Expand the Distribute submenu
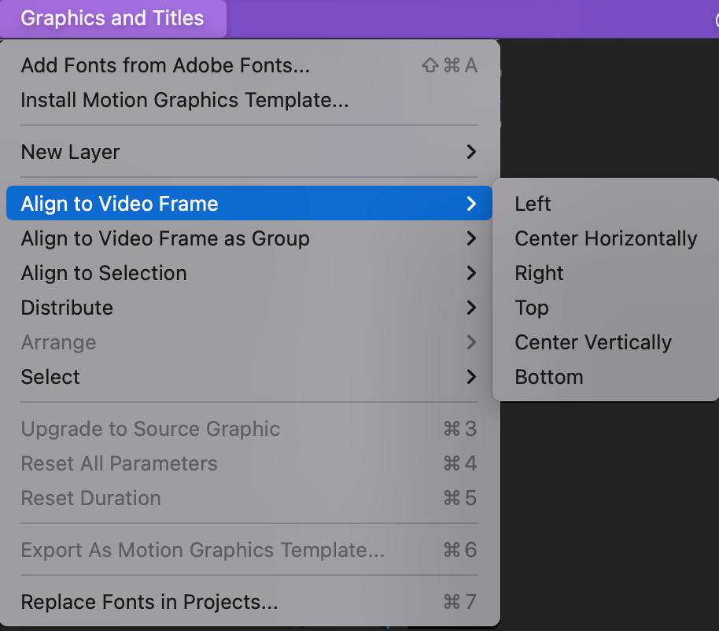Screen dimensions: 719x631 click(67, 308)
